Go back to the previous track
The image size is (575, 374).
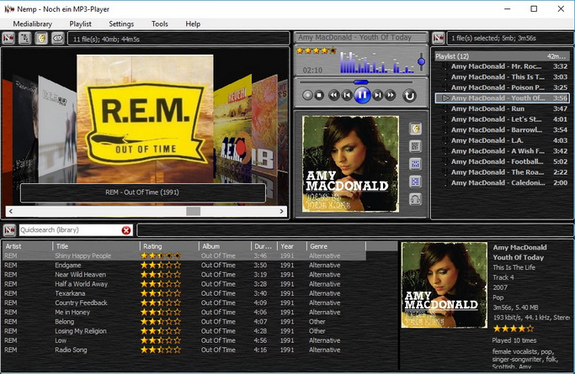coord(346,96)
